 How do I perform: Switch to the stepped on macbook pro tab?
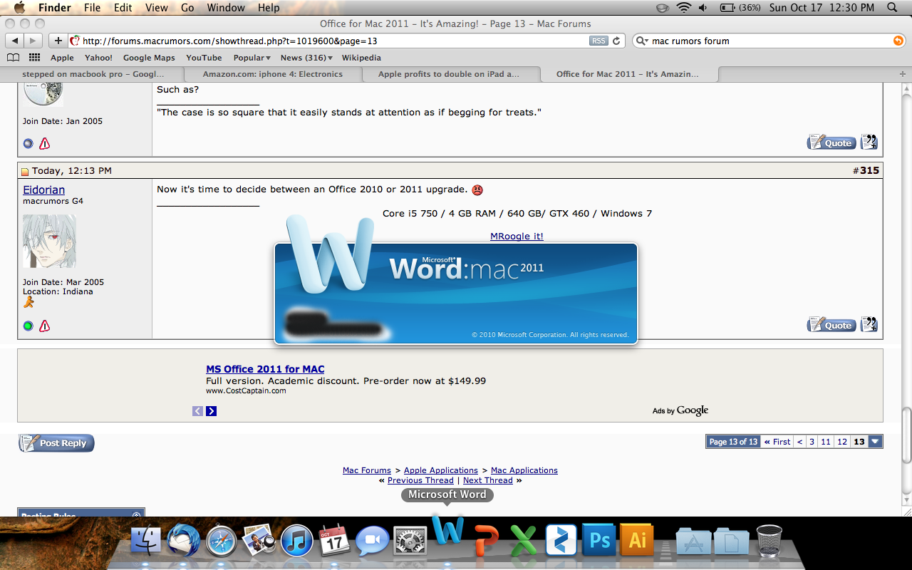pyautogui.click(x=93, y=74)
